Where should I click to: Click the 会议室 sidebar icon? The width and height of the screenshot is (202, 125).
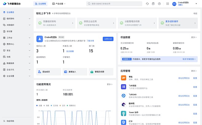click(4, 31)
